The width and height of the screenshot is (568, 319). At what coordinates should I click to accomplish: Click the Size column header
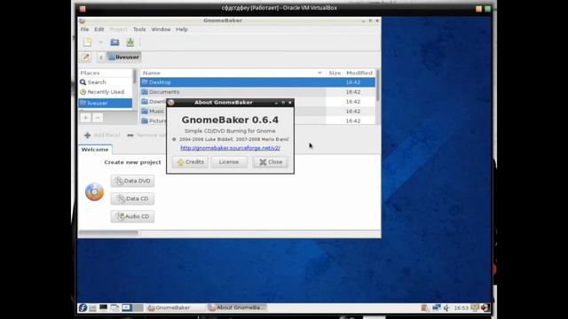click(x=334, y=73)
